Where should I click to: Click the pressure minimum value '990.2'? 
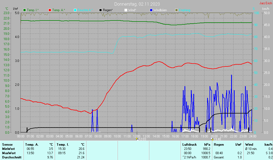[x=207, y=149]
